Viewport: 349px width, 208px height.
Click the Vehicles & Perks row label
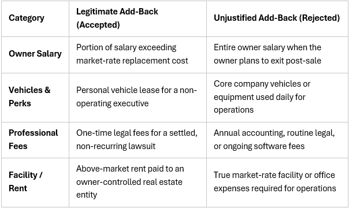(29, 96)
